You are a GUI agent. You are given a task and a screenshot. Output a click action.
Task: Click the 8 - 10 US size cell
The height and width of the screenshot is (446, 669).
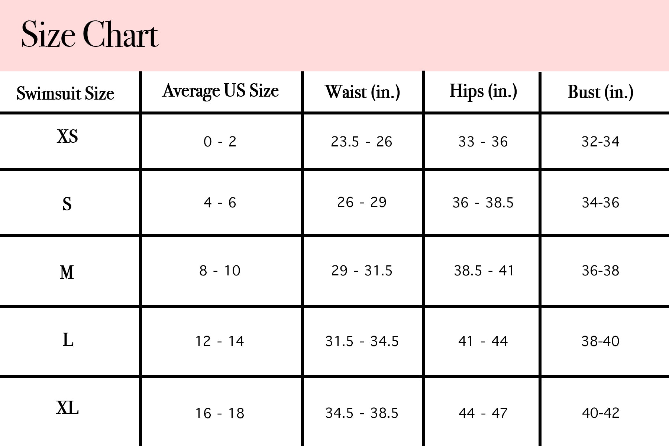coord(220,271)
